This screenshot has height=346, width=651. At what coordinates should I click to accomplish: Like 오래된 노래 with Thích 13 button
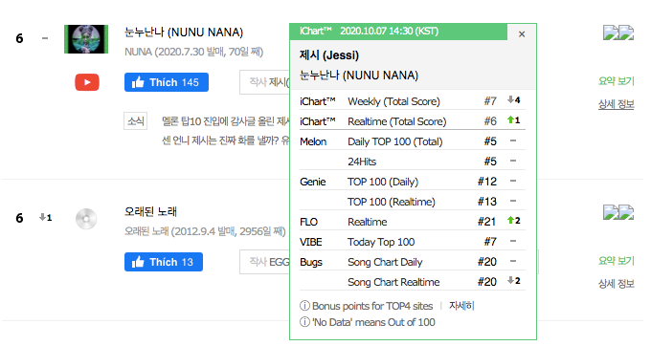(x=164, y=262)
